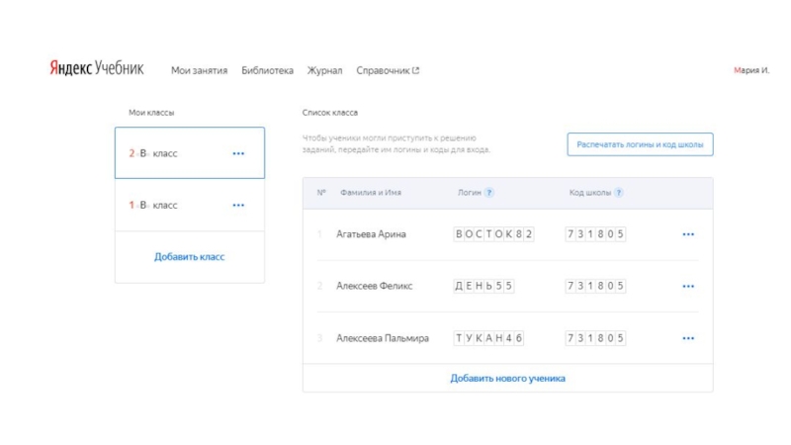Select student name Алексеев Феликс

[375, 287]
